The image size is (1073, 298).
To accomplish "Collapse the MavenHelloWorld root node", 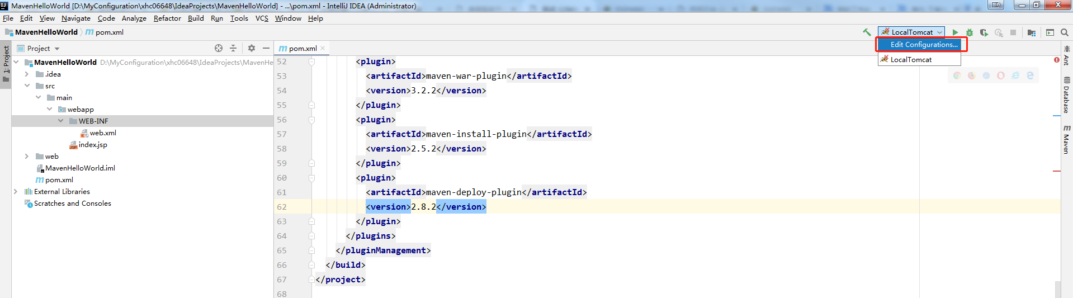I will point(16,62).
